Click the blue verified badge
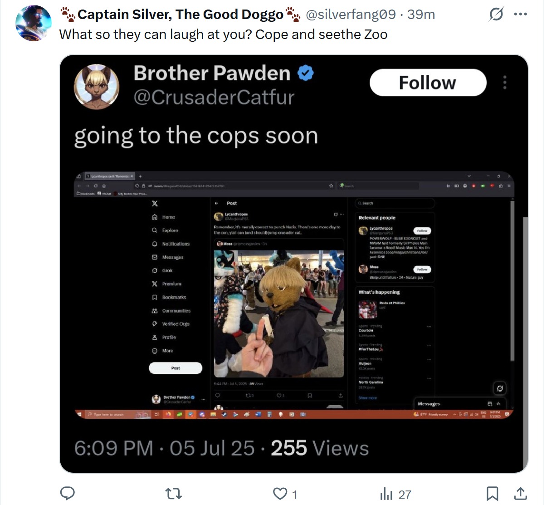Image resolution: width=547 pixels, height=505 pixels. click(305, 73)
